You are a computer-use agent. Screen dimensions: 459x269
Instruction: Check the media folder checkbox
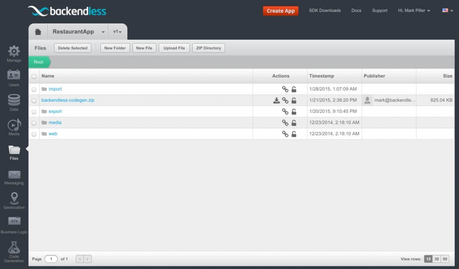tap(34, 123)
